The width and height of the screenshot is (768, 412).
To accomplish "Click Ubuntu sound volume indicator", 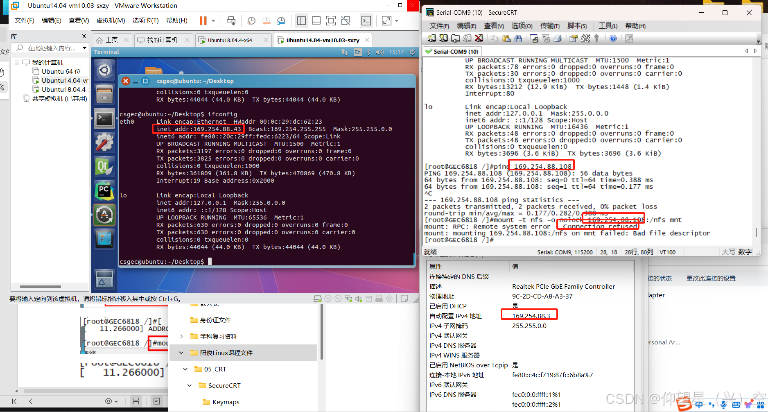I will click(x=379, y=52).
